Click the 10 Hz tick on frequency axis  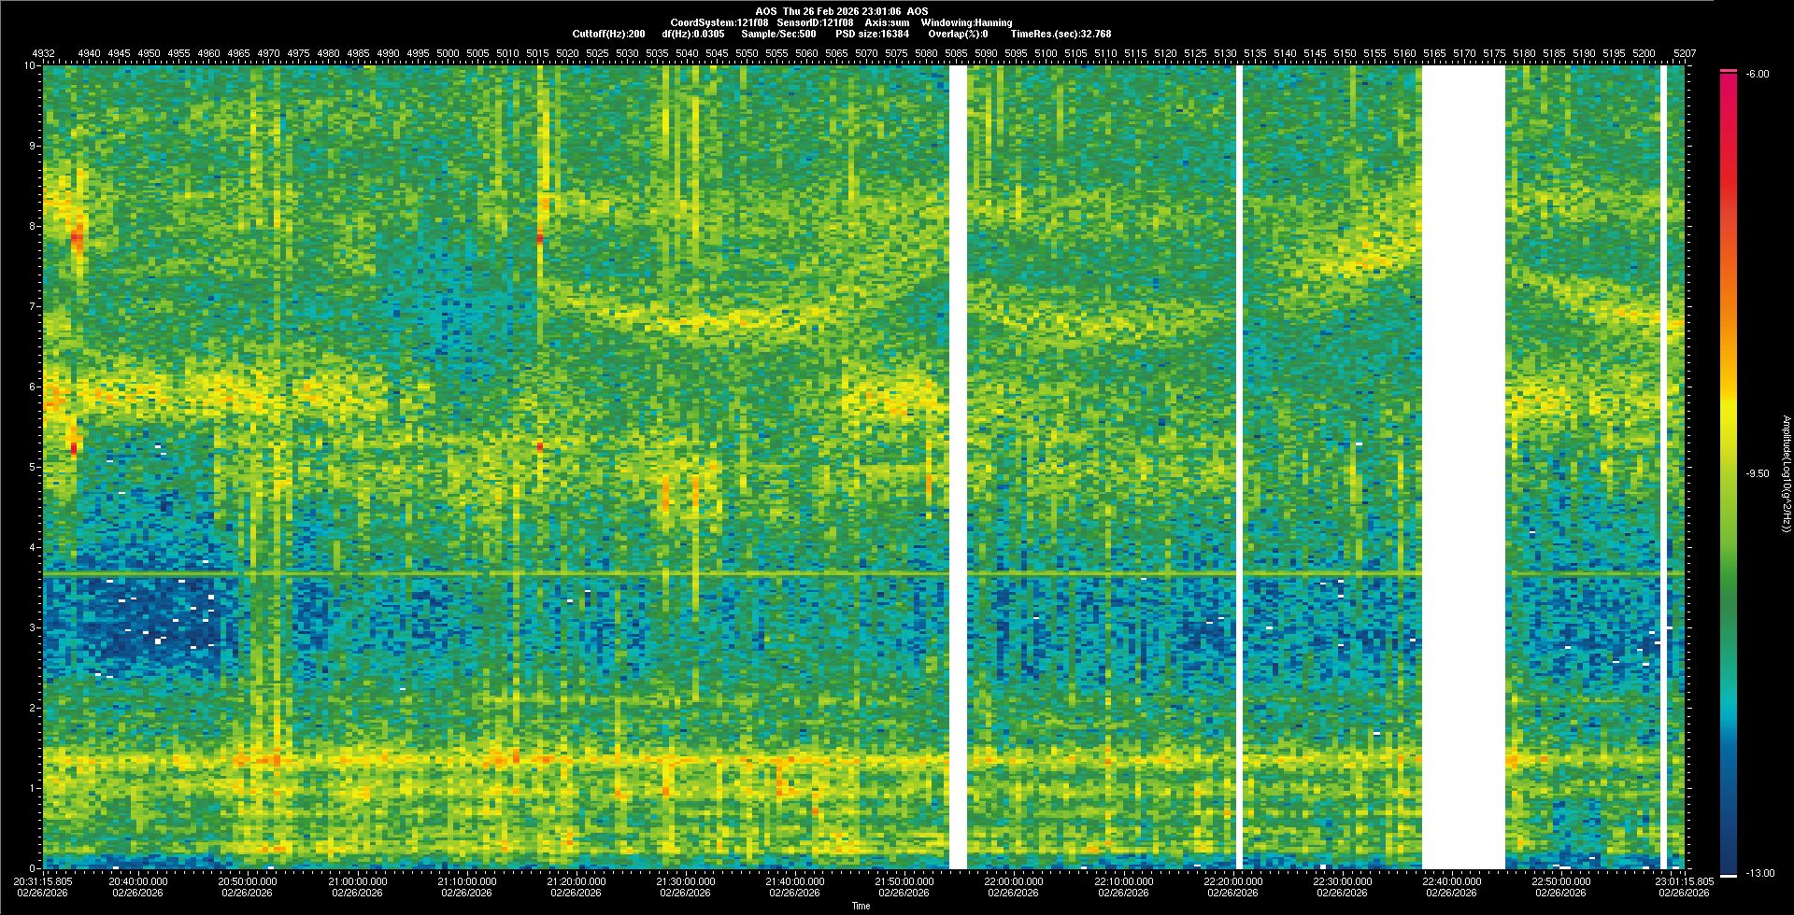point(31,66)
